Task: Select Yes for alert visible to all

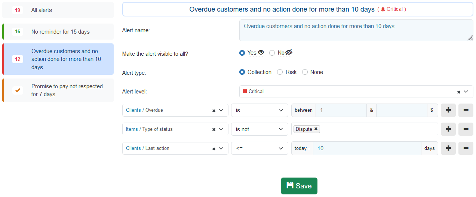Action: coord(242,53)
